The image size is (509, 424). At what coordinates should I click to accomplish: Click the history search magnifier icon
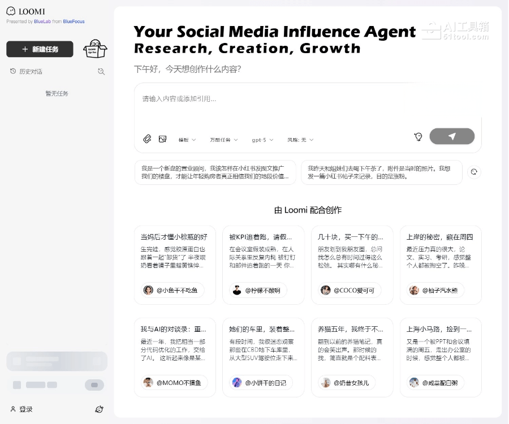tap(101, 71)
